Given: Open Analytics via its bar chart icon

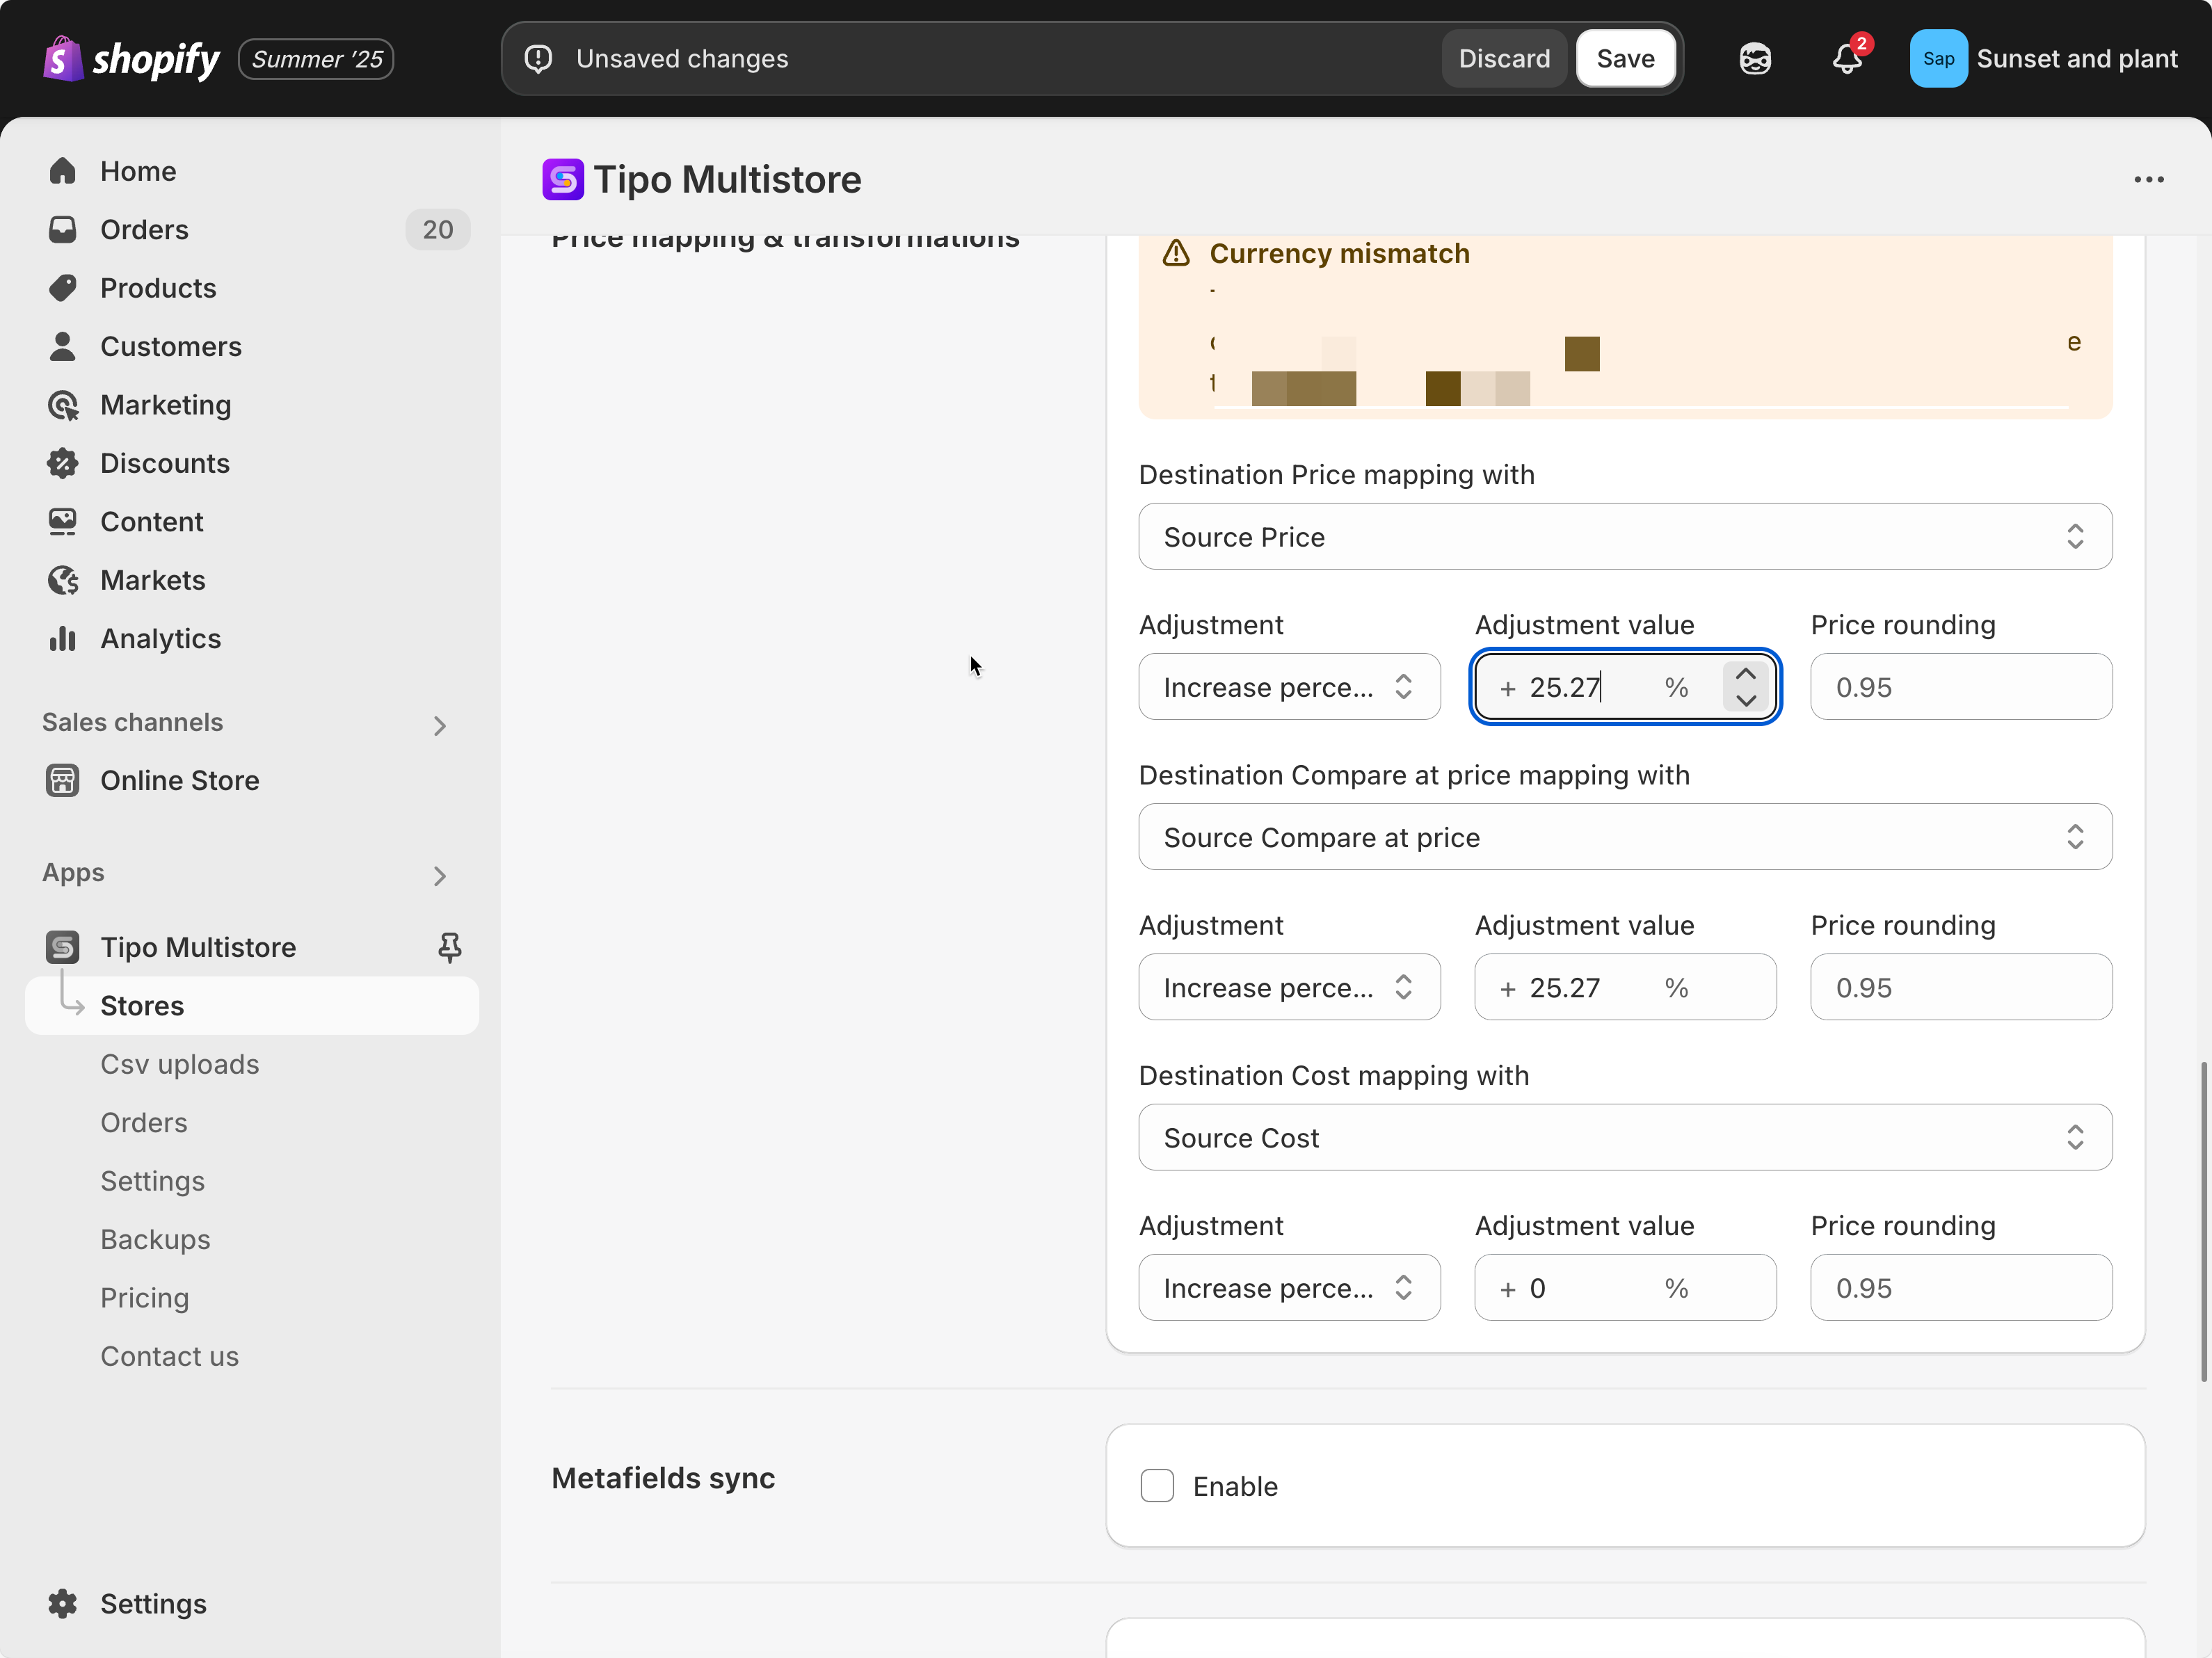Looking at the screenshot, I should (x=62, y=638).
